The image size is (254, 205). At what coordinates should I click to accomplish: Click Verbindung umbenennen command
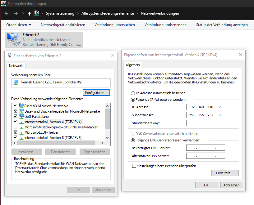tap(165, 25)
